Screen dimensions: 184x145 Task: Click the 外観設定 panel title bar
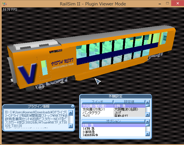tap(116, 96)
